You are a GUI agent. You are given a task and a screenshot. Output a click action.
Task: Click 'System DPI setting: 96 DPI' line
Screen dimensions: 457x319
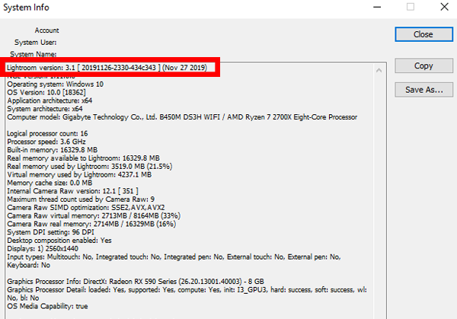click(51, 232)
